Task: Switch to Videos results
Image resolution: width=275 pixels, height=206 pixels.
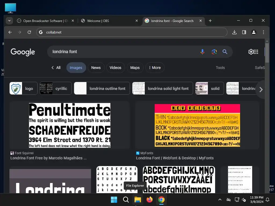Action: coord(115,68)
